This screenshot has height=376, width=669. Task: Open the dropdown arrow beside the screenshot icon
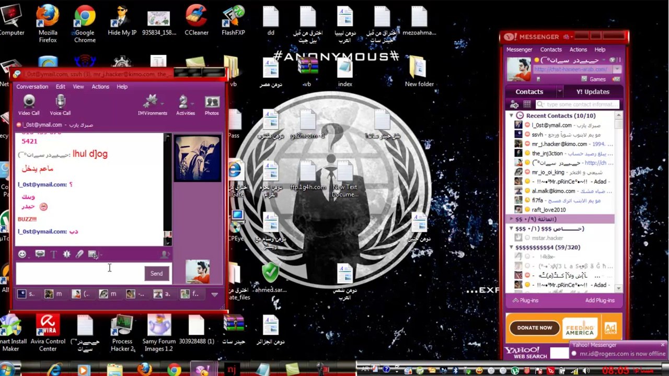tap(100, 255)
